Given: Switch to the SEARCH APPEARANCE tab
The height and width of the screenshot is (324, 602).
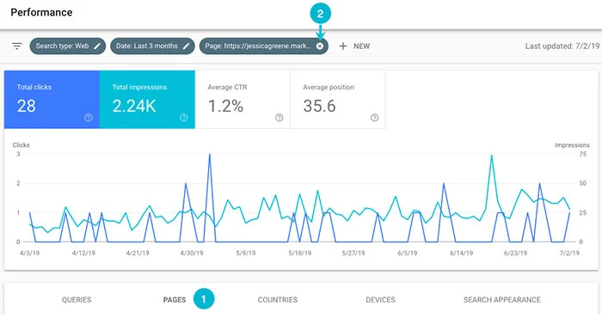Looking at the screenshot, I should click(x=502, y=300).
